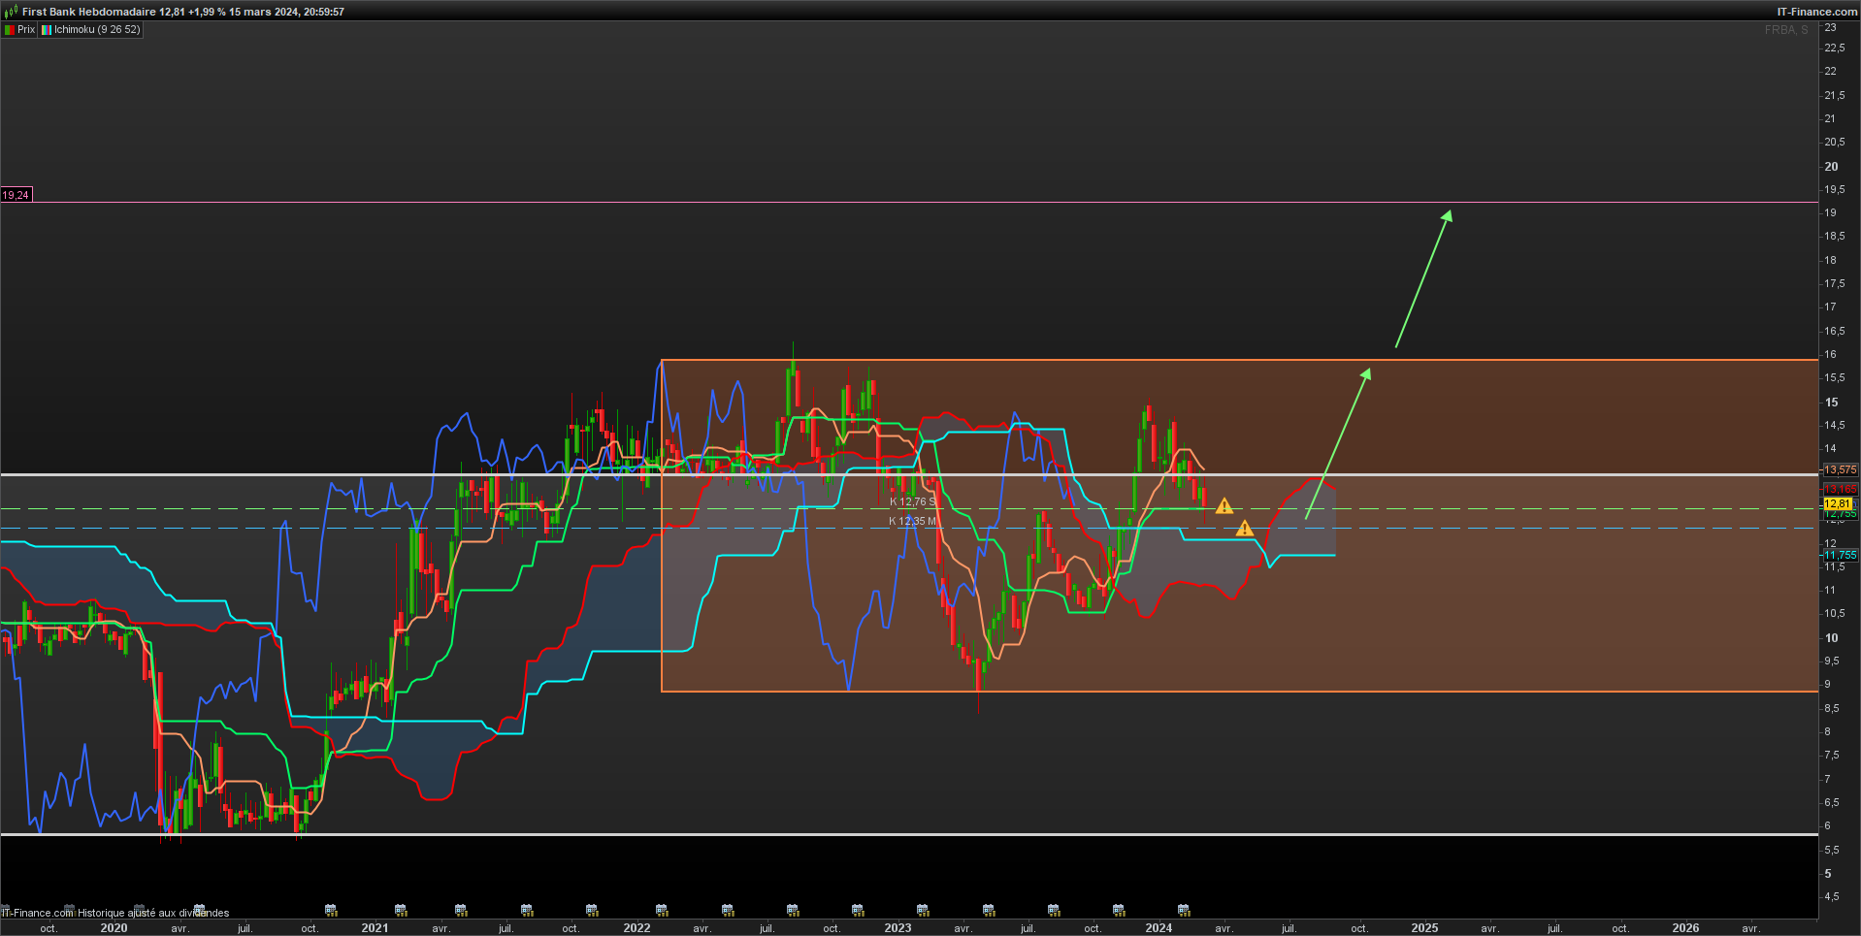1861x936 pixels.
Task: Click the warning alert icon on blue dashed line
Action: pos(1245,529)
